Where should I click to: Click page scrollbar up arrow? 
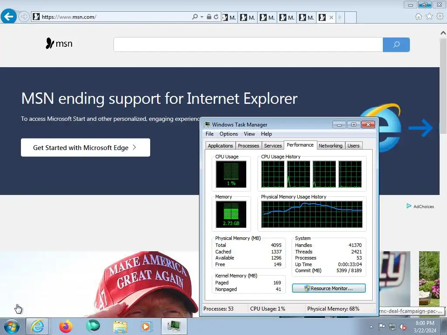(444, 33)
